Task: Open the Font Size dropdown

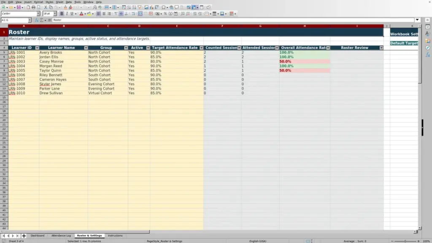Action: pyautogui.click(x=55, y=13)
